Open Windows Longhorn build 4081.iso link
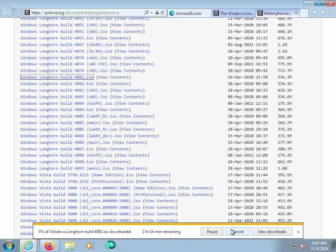Screen dimensions: 336x252 click(57, 77)
